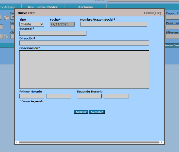Focus the first Primer Horario box
Viewport: 179px width, 152px height.
(32, 96)
